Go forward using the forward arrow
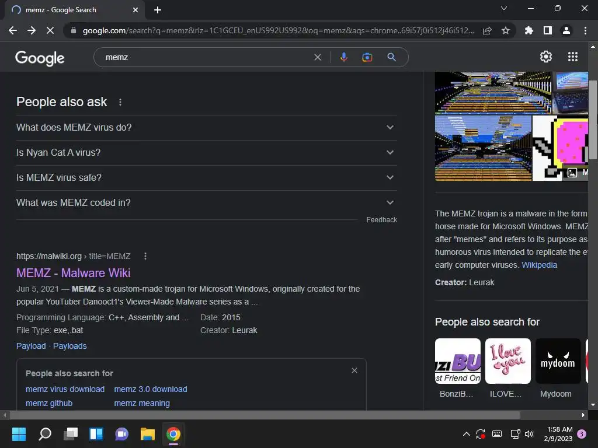 pyautogui.click(x=32, y=30)
